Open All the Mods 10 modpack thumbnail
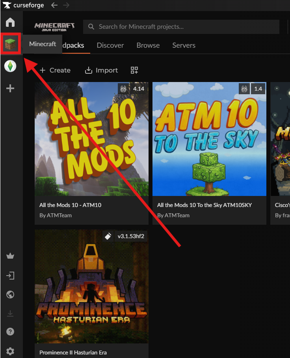This screenshot has width=290, height=358. (91, 139)
